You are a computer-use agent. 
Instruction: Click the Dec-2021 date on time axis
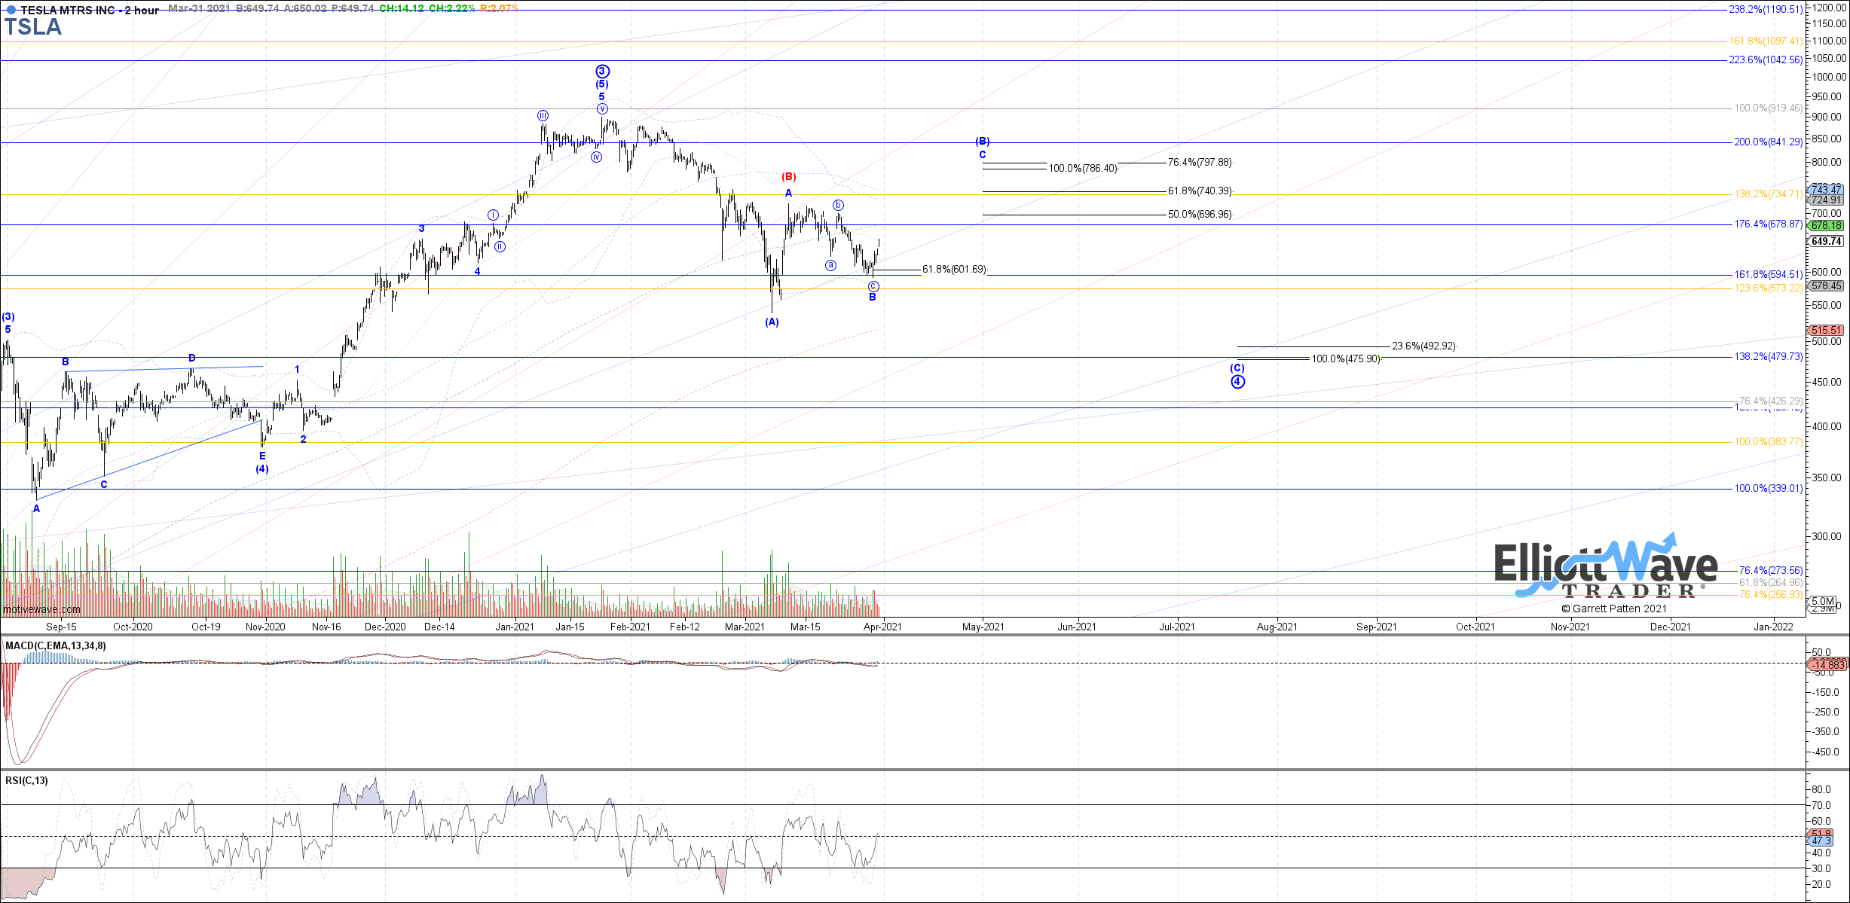tap(1671, 627)
